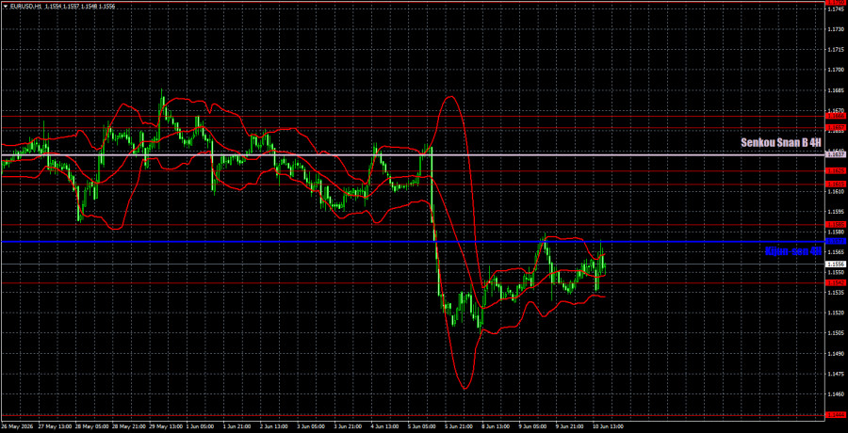Click the 1.1535 price scale label

click(x=836, y=293)
